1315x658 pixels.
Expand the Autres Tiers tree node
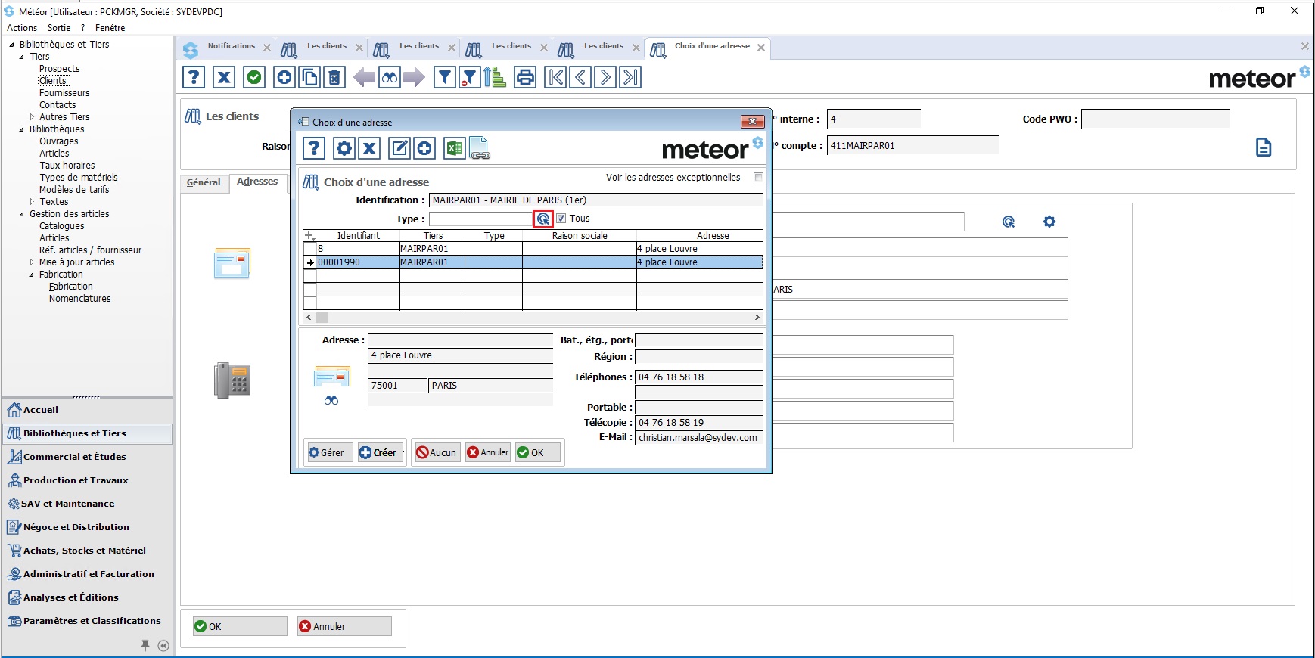click(x=32, y=117)
